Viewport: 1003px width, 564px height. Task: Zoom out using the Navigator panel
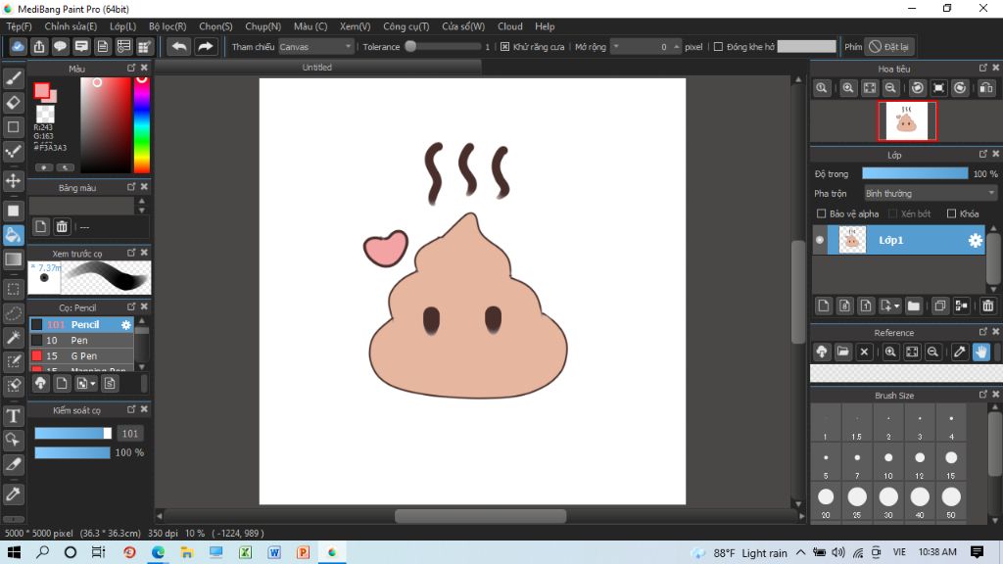[x=890, y=88]
